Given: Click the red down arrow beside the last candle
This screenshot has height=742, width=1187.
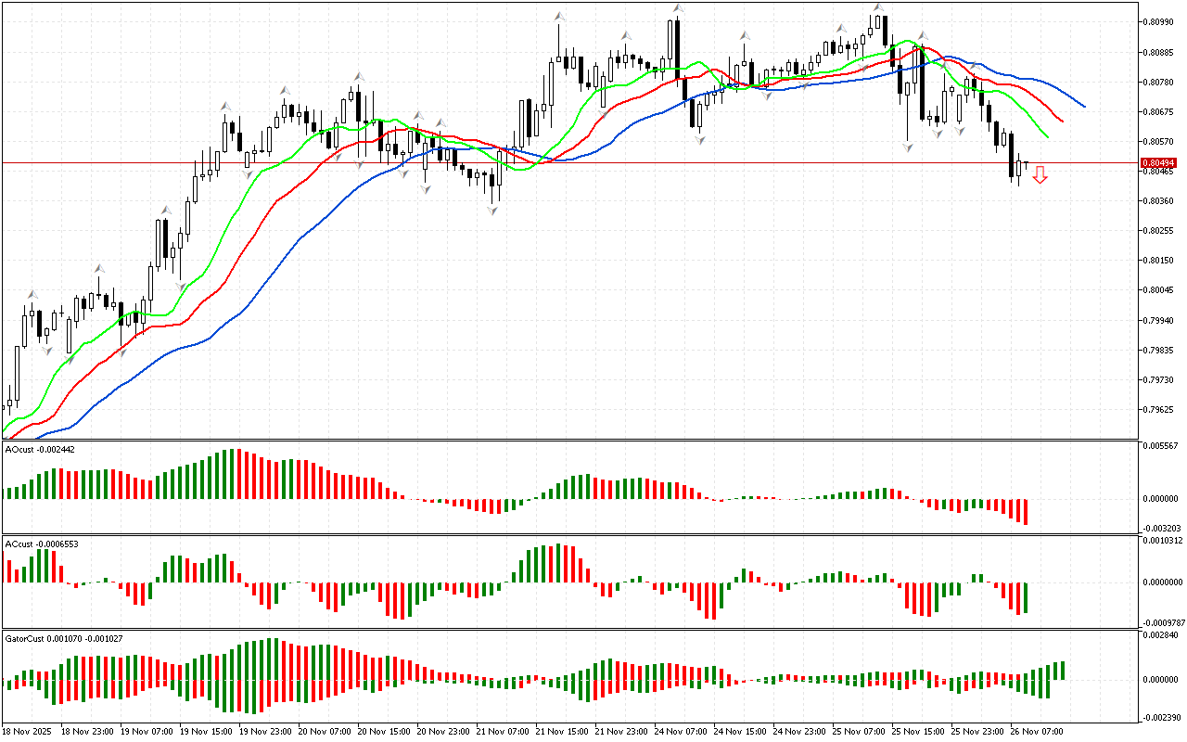Looking at the screenshot, I should tap(1040, 174).
